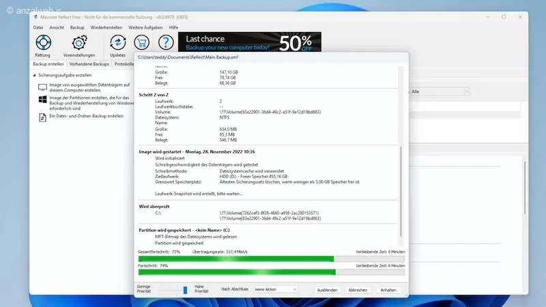
Task: Open the help question mark icon
Action: click(x=166, y=42)
